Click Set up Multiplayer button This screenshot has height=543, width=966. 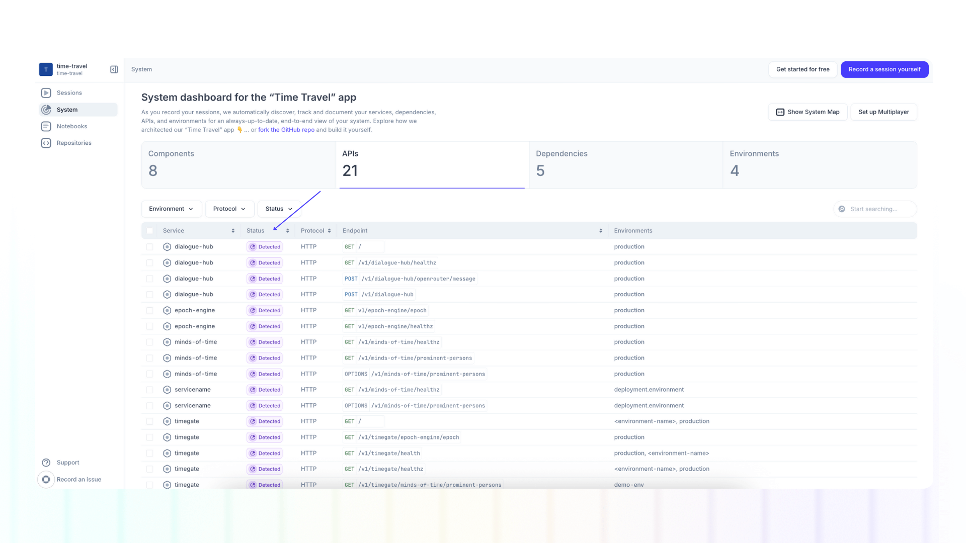[883, 112]
